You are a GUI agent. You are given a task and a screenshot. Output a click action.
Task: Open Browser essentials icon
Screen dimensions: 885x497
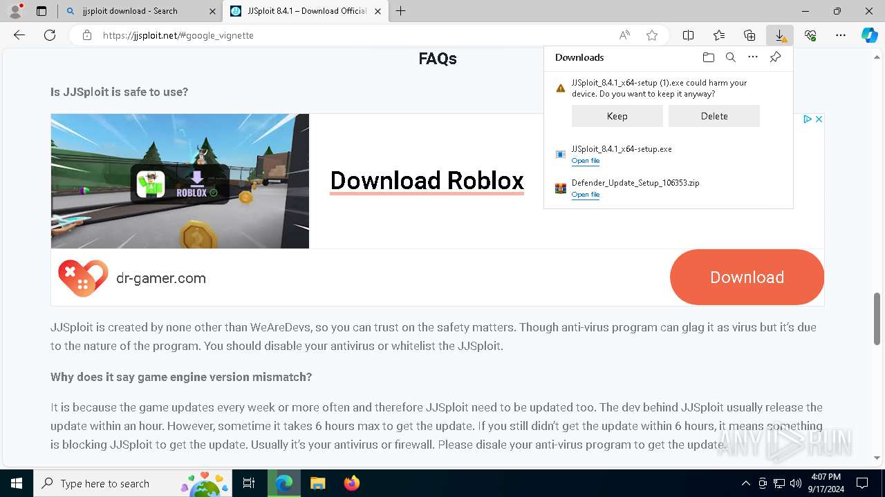[810, 35]
